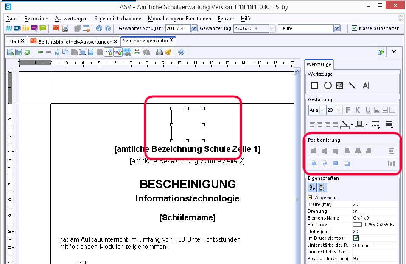Screen dimensions: 406x264
Task: Open the line thickness dropdown
Action: point(389,124)
